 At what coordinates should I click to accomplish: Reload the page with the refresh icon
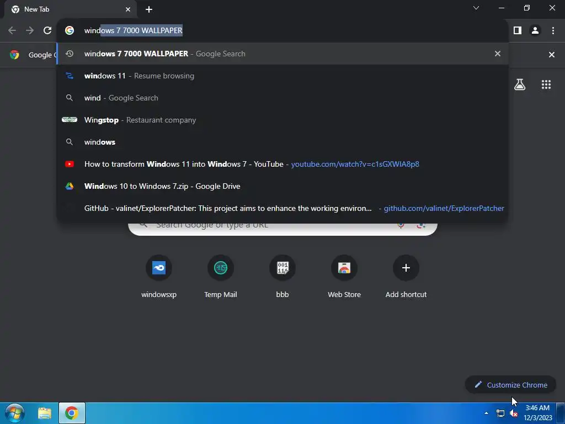(x=47, y=31)
